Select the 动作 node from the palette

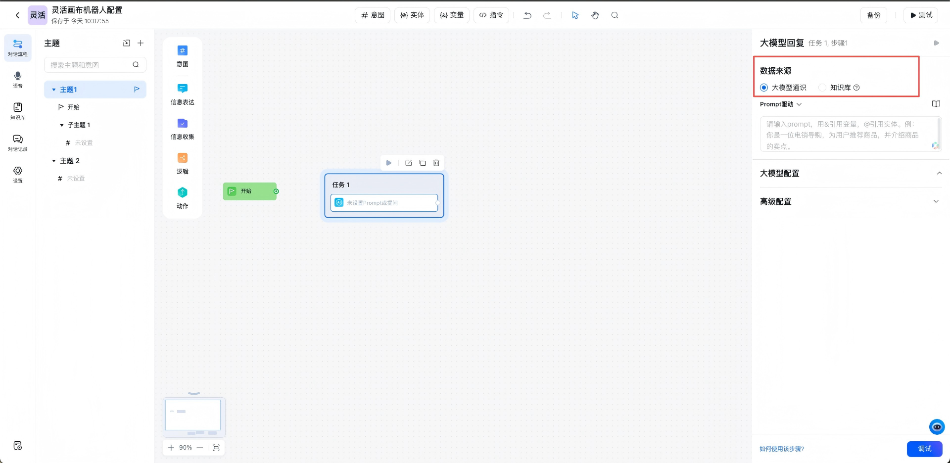(182, 197)
